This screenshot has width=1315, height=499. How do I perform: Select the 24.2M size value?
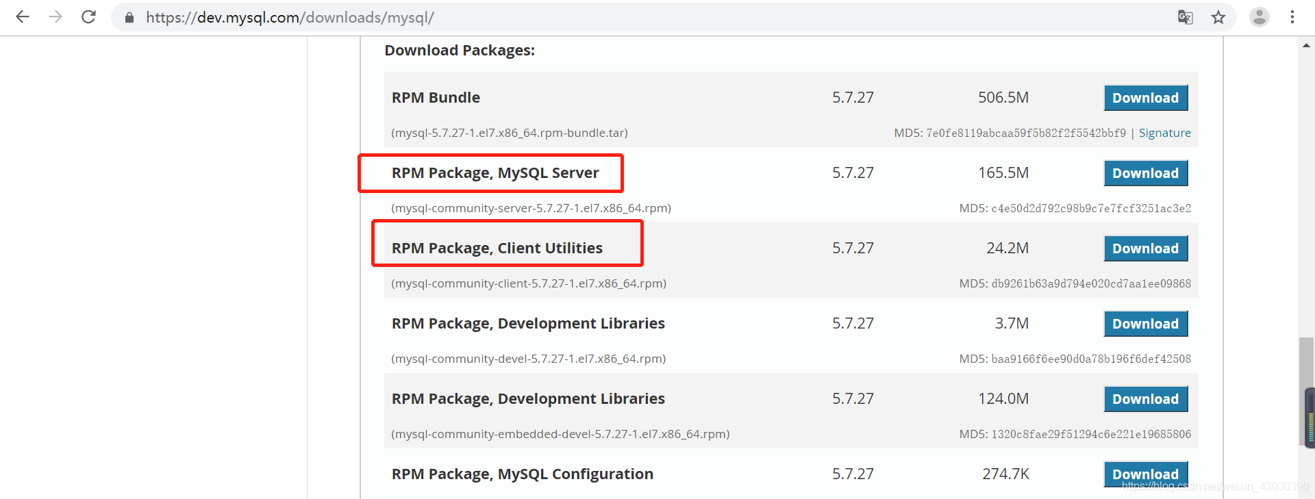pyautogui.click(x=1007, y=248)
